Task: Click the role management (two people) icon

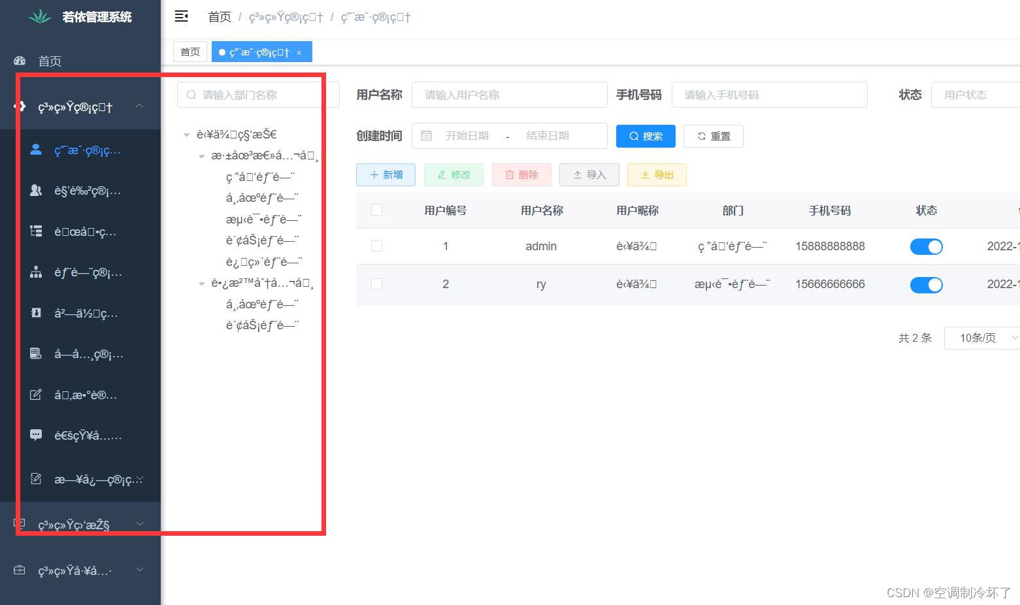Action: pyautogui.click(x=36, y=190)
